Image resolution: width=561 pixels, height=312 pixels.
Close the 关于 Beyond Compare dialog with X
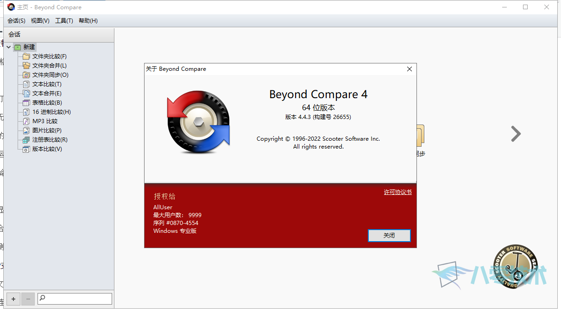pyautogui.click(x=409, y=69)
